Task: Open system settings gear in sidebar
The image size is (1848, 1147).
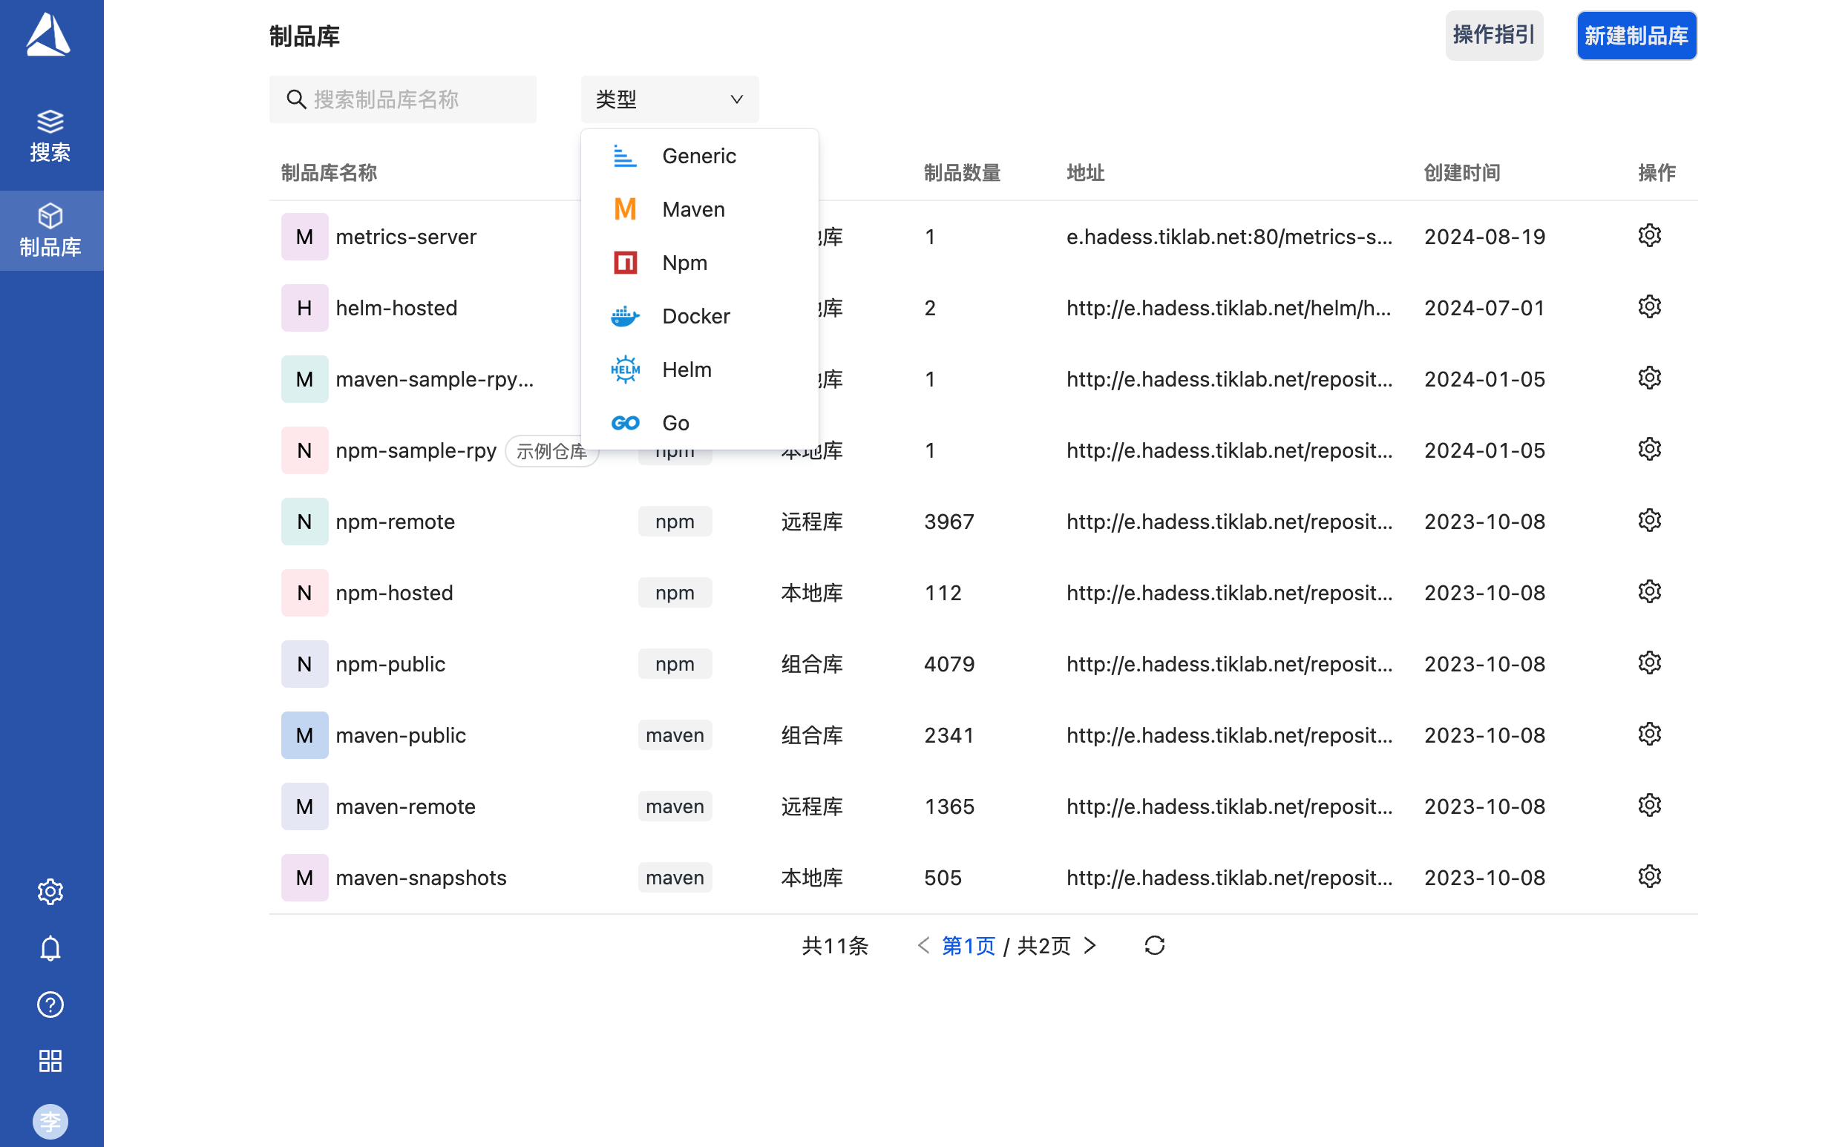Action: click(x=50, y=891)
